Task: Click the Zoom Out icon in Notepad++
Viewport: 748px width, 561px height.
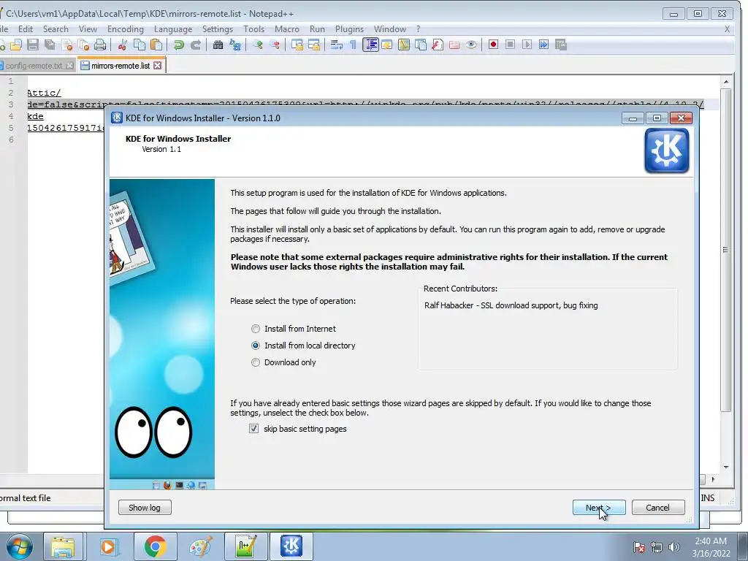Action: pos(275,45)
